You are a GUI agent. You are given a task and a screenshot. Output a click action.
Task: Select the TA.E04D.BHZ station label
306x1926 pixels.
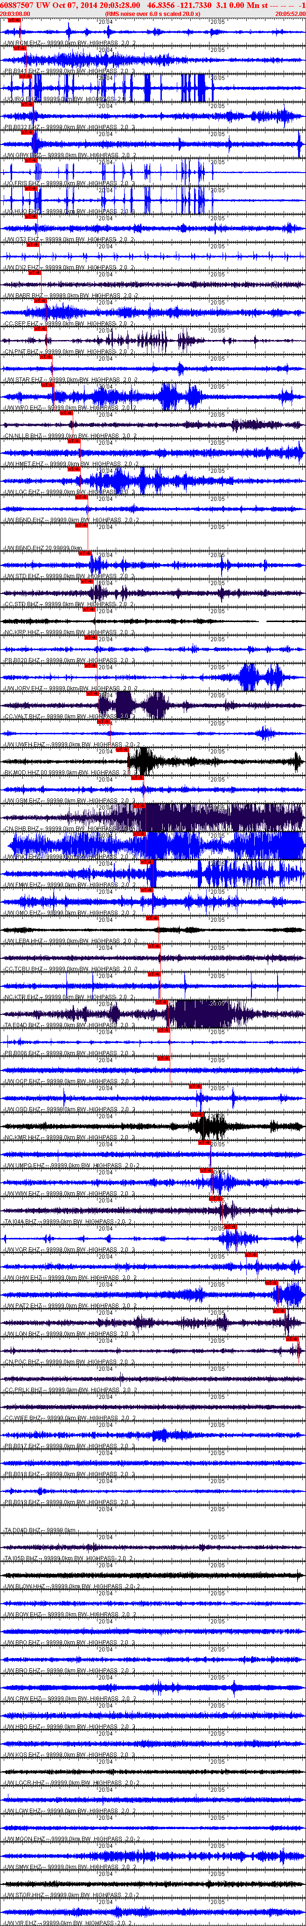click(x=70, y=1025)
